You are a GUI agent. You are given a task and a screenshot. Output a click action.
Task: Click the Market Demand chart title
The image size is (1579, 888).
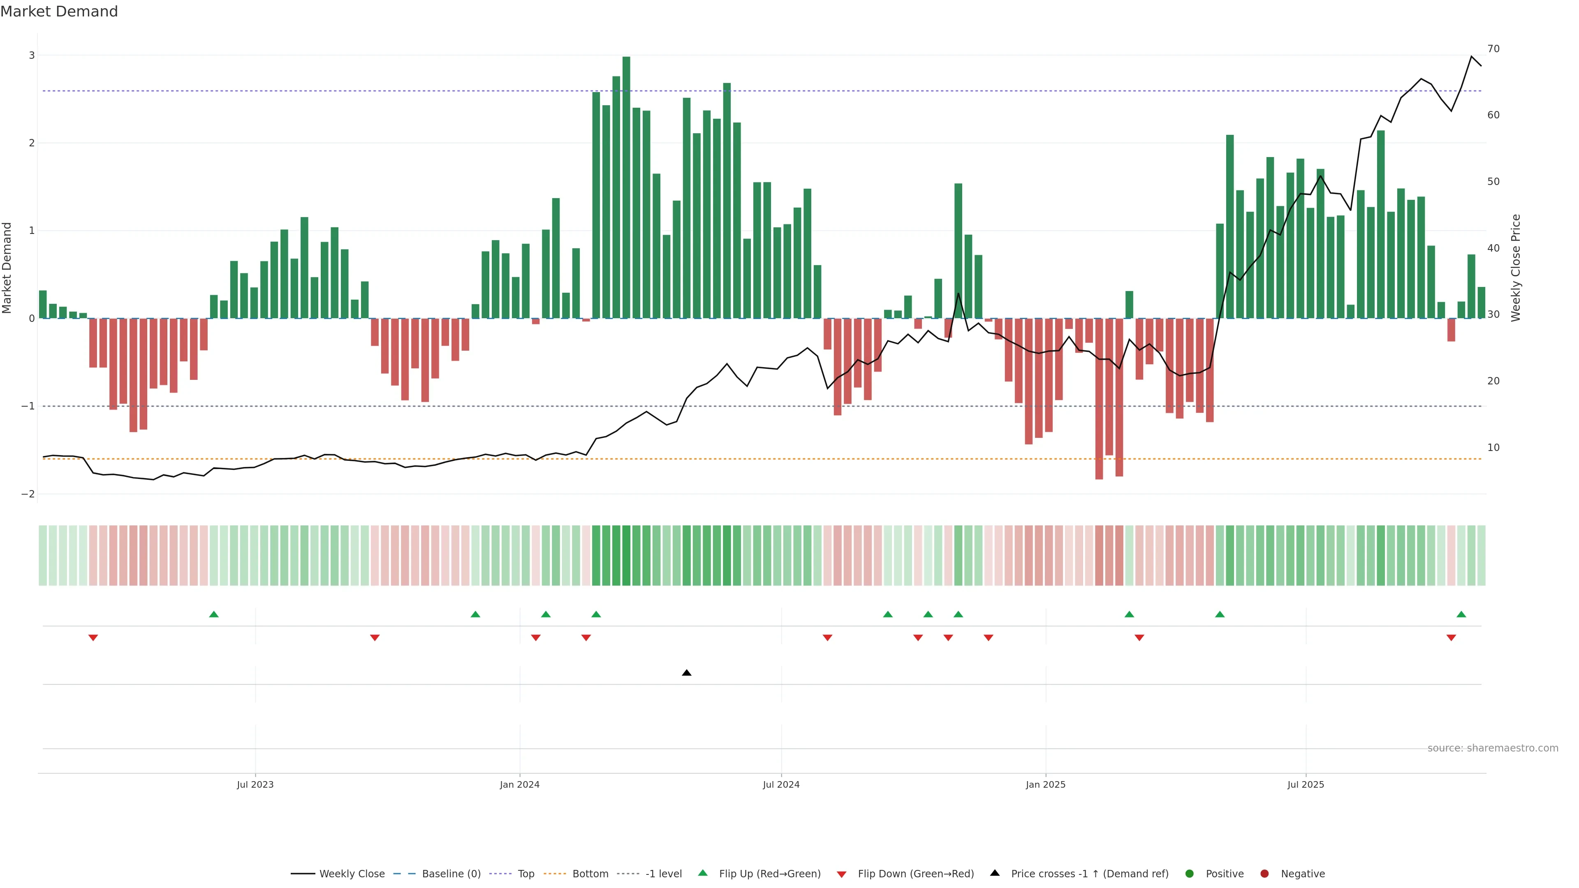pyautogui.click(x=59, y=12)
